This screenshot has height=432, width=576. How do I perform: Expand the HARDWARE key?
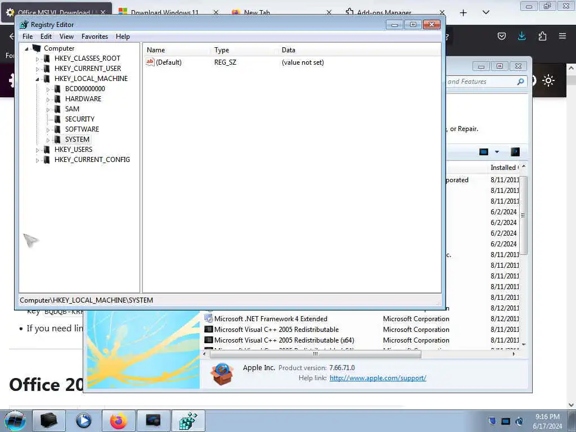[x=48, y=99]
